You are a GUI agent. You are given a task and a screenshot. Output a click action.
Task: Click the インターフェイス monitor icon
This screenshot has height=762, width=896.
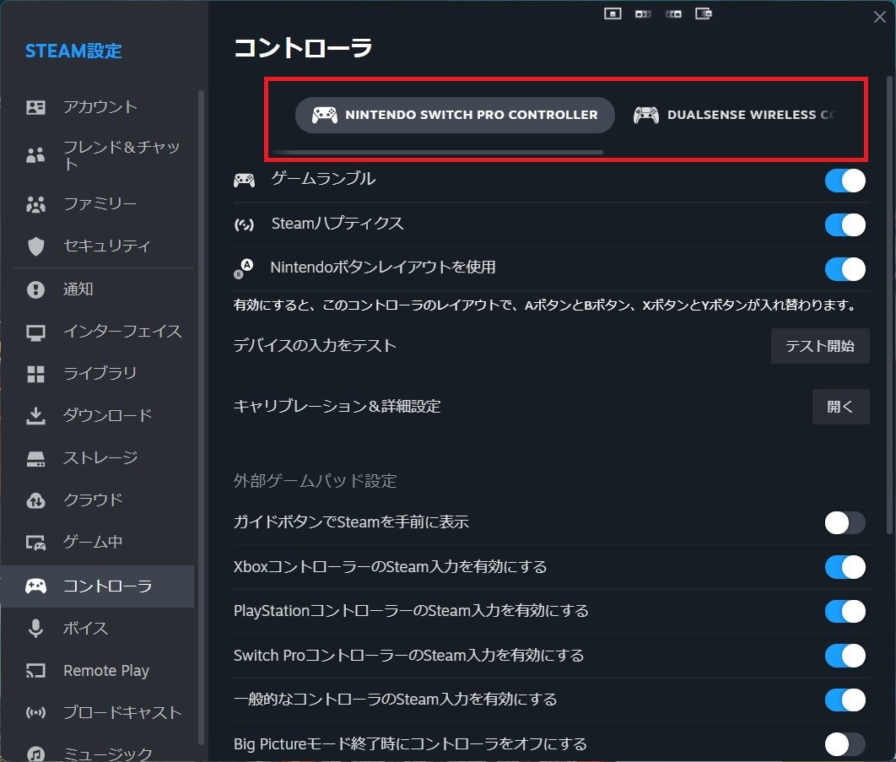(35, 332)
